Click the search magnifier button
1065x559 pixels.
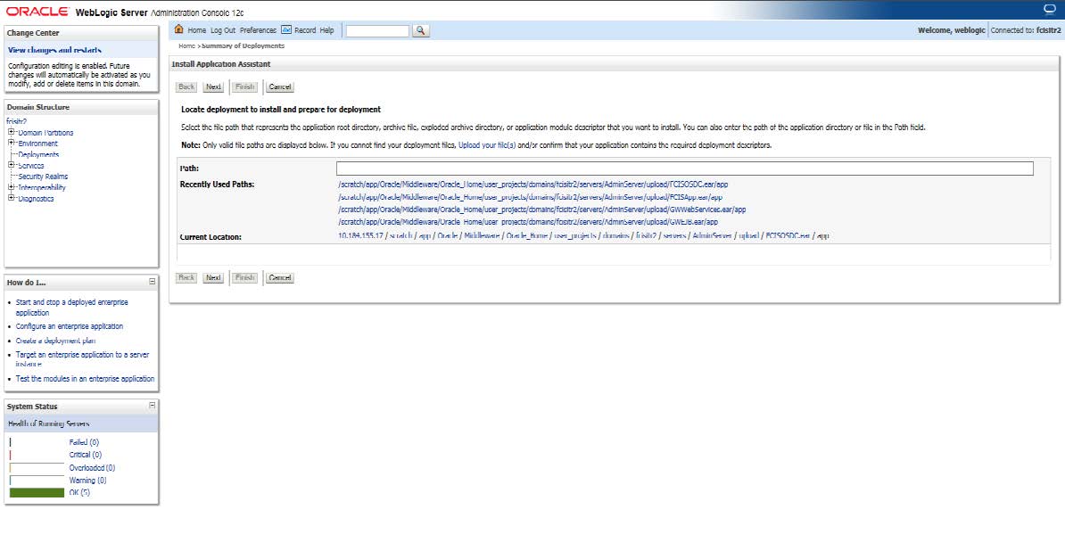coord(421,30)
